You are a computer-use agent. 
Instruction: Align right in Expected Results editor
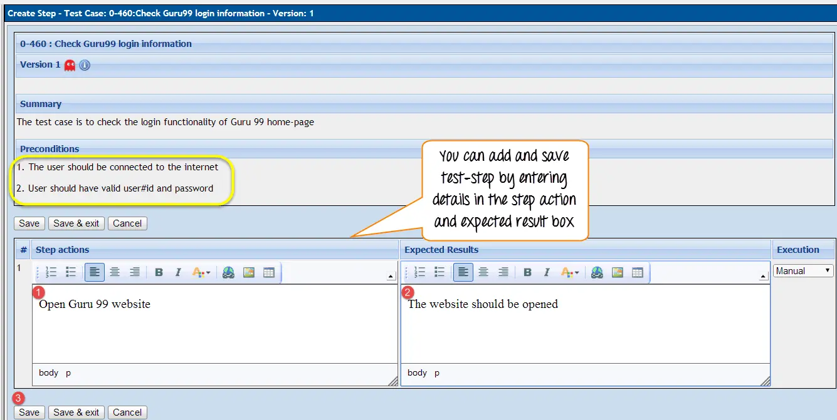point(503,272)
